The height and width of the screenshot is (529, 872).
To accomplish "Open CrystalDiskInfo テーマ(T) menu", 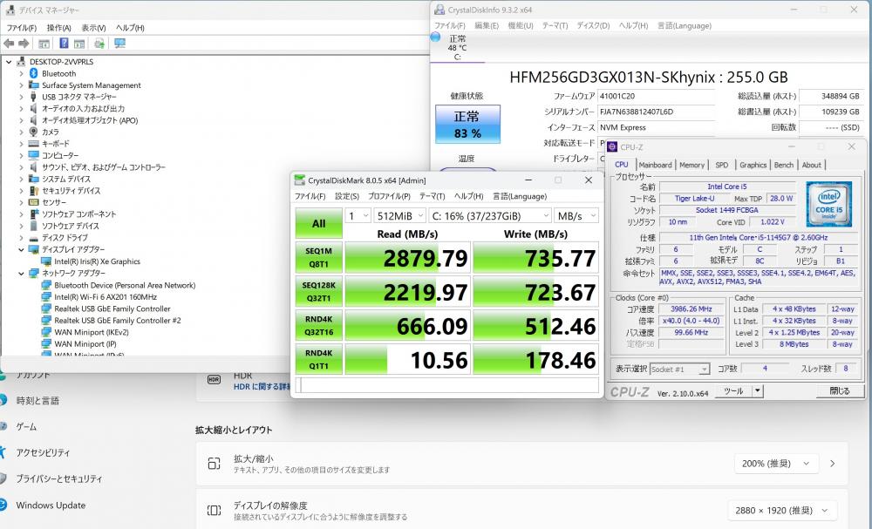I will 555,25.
